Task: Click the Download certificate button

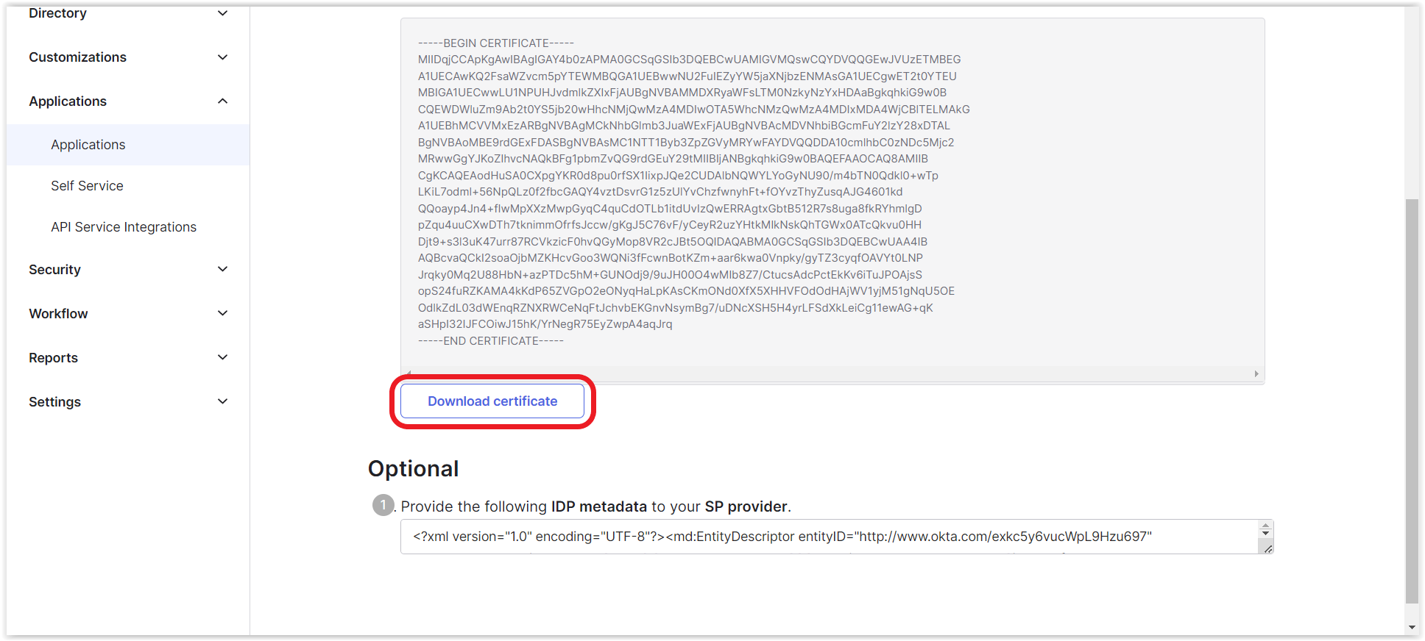Action: point(492,401)
